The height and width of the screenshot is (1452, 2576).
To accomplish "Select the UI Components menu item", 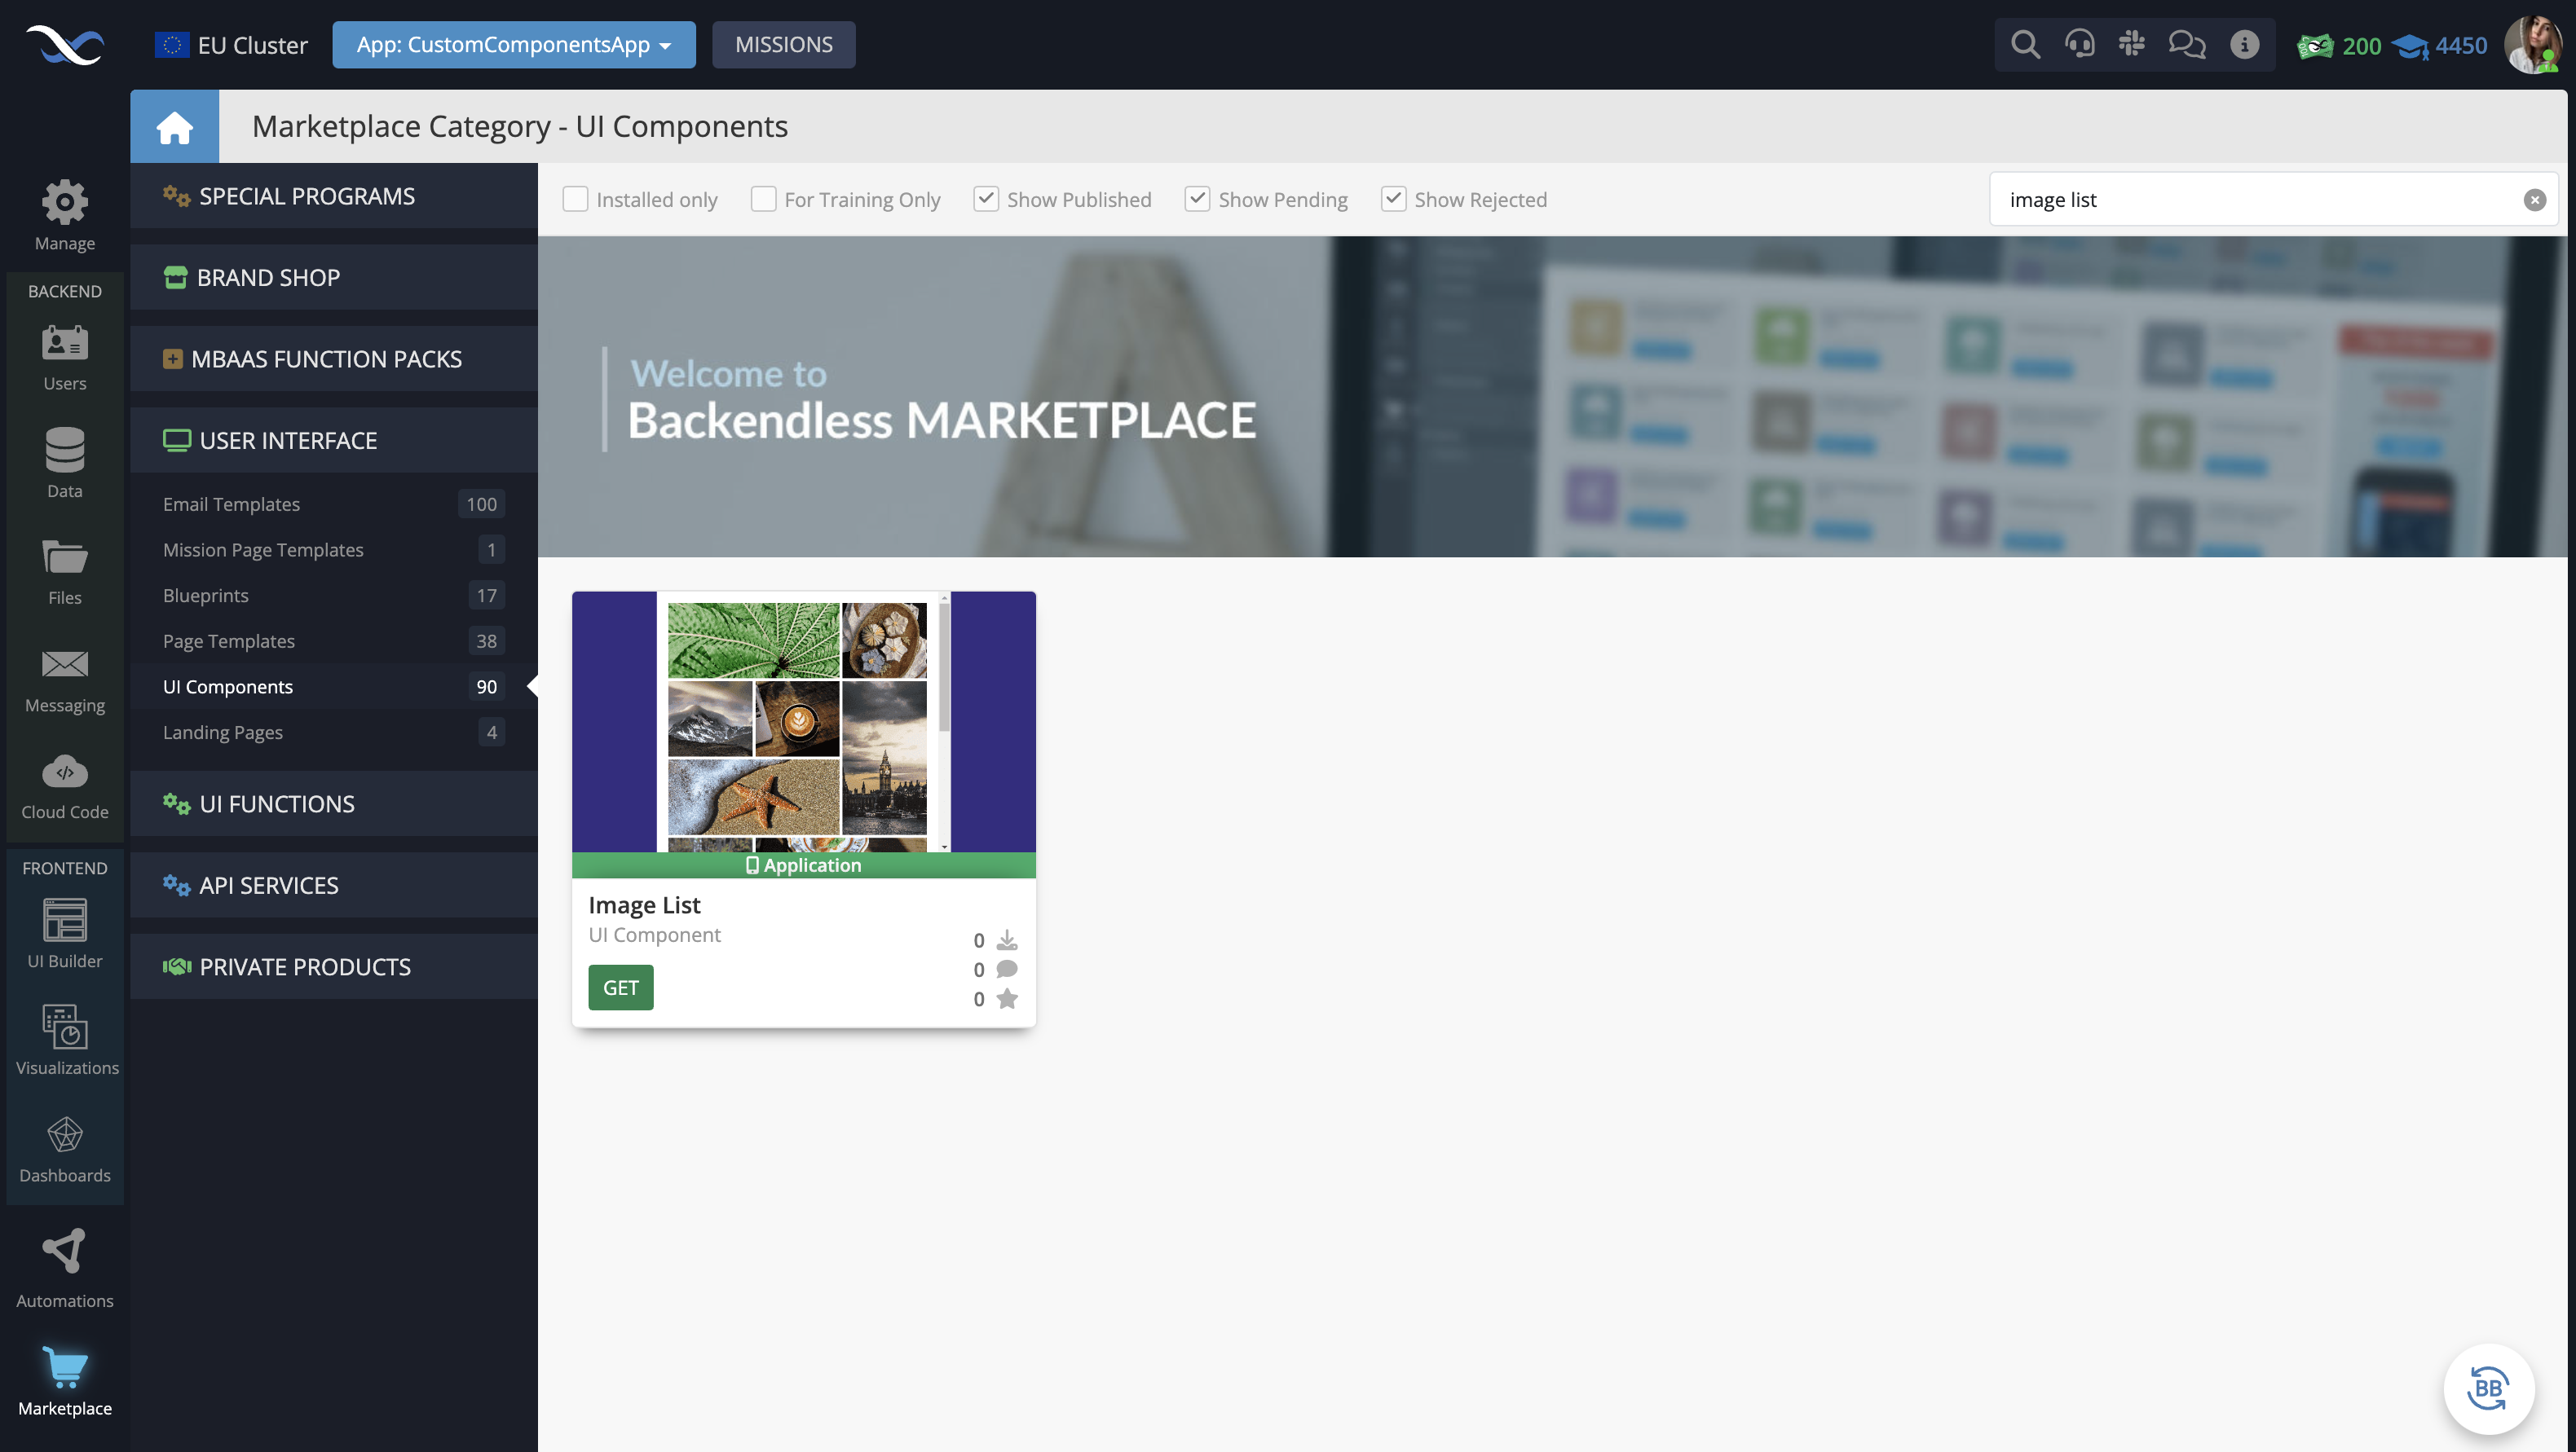I will [x=228, y=686].
